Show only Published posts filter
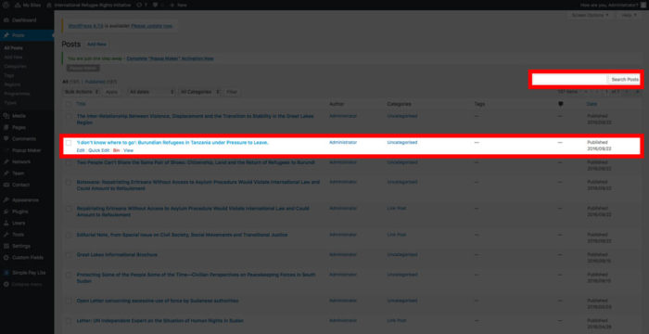This screenshot has height=334, width=649. tap(101, 82)
